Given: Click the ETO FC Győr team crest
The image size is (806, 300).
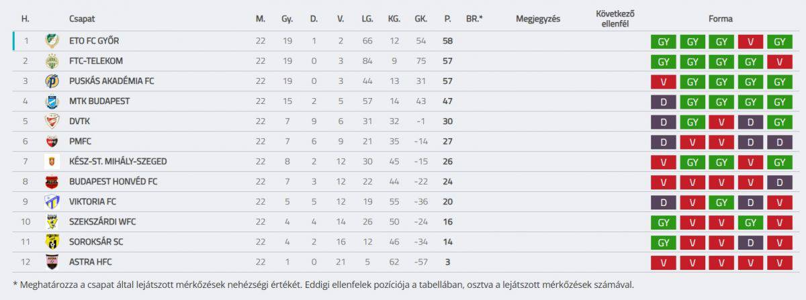Looking at the screenshot, I should click(x=52, y=41).
